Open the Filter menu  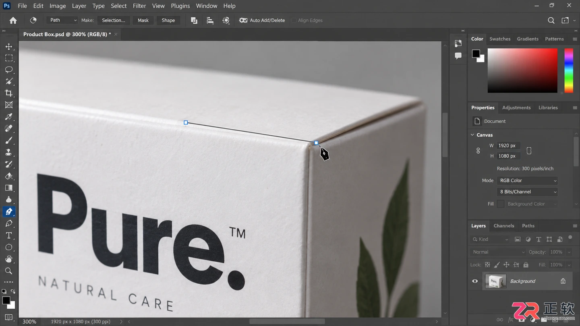coord(139,6)
